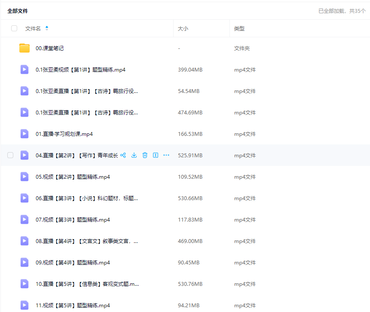The height and width of the screenshot is (312, 370).
Task: Toggle sort order arrow beside 文件名
Action: (47, 28)
